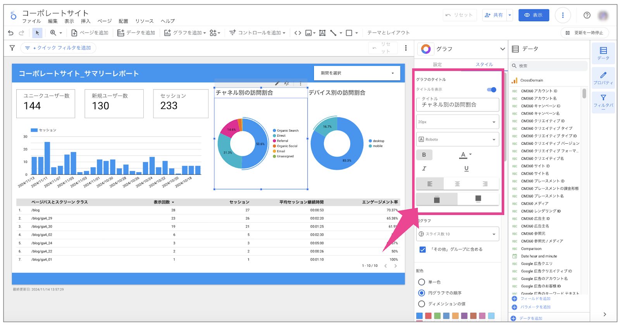Select pie chart order radio option
620x326 pixels.
tap(422, 293)
